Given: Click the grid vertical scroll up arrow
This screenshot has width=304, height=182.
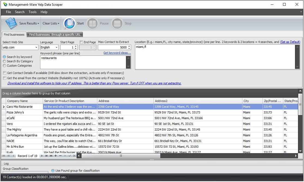Looking at the screenshot, I should pyautogui.click(x=300, y=91).
